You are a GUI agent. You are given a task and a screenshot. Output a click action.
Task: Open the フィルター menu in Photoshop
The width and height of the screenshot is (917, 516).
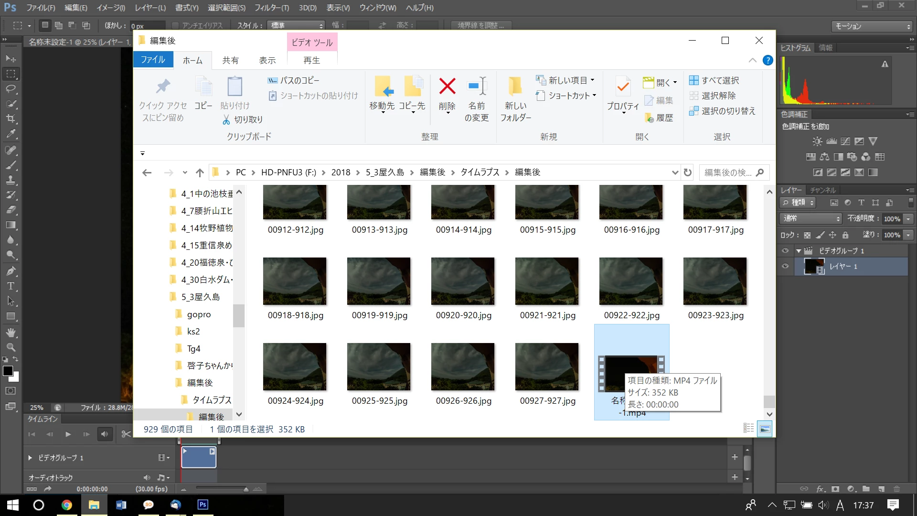tap(271, 8)
